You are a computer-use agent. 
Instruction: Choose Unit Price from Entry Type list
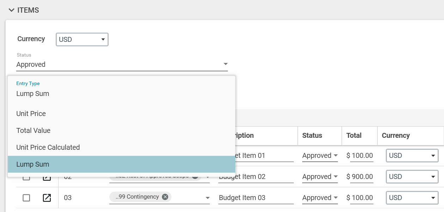click(31, 114)
